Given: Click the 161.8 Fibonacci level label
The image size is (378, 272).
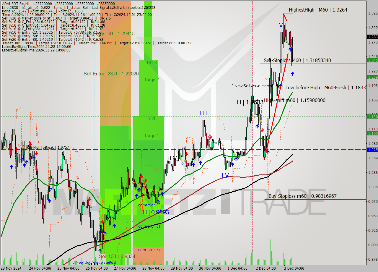Looking at the screenshot, I should coord(152,63).
